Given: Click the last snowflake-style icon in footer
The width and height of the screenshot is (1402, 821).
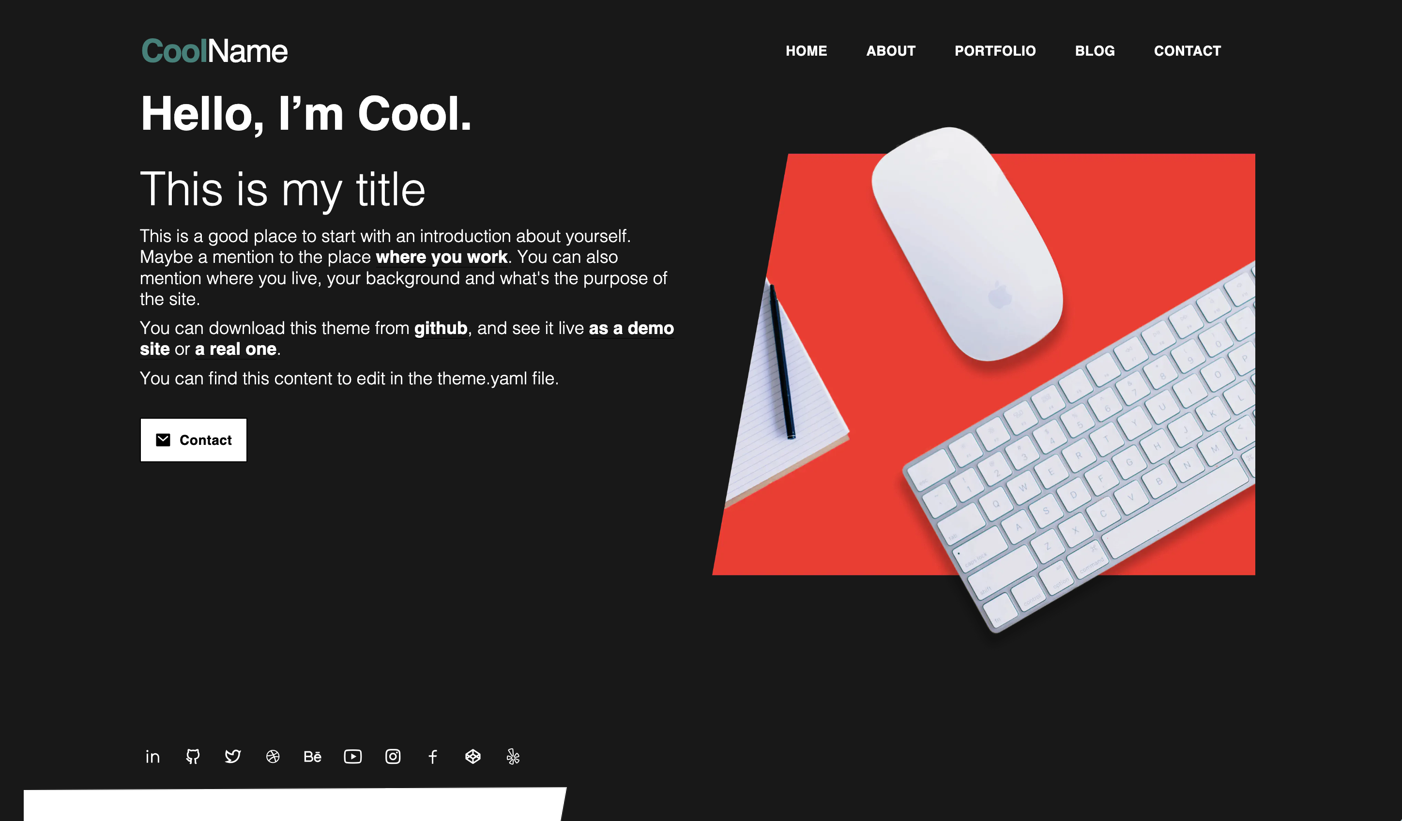Looking at the screenshot, I should pos(513,756).
